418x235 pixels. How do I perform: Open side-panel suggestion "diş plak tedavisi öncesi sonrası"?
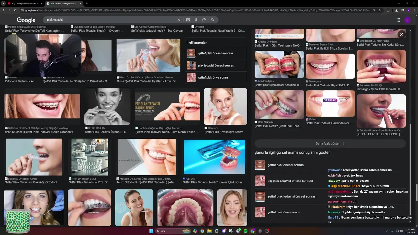click(x=330, y=181)
